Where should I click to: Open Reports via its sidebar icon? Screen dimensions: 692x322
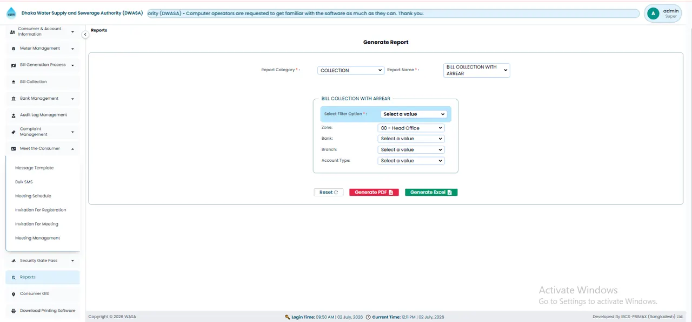pyautogui.click(x=14, y=277)
